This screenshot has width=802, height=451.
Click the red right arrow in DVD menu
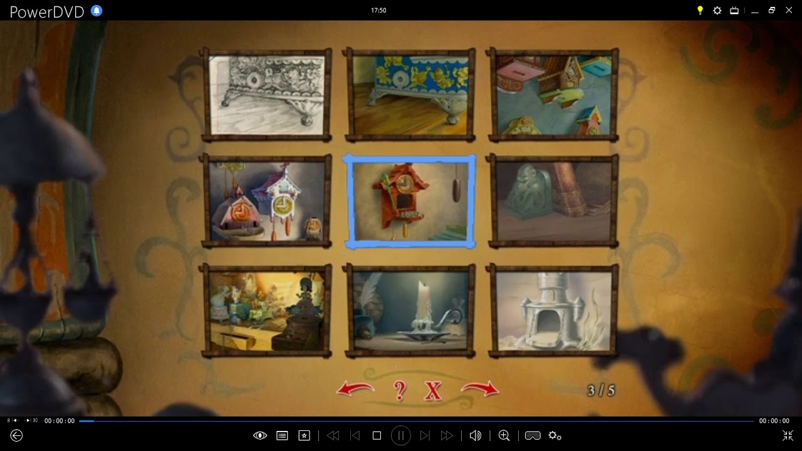[480, 390]
